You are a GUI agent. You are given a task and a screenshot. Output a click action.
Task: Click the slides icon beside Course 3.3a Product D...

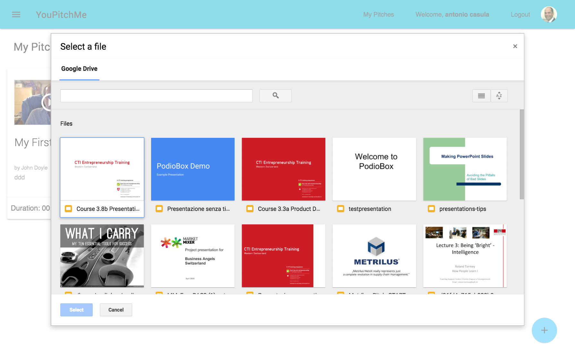point(250,209)
